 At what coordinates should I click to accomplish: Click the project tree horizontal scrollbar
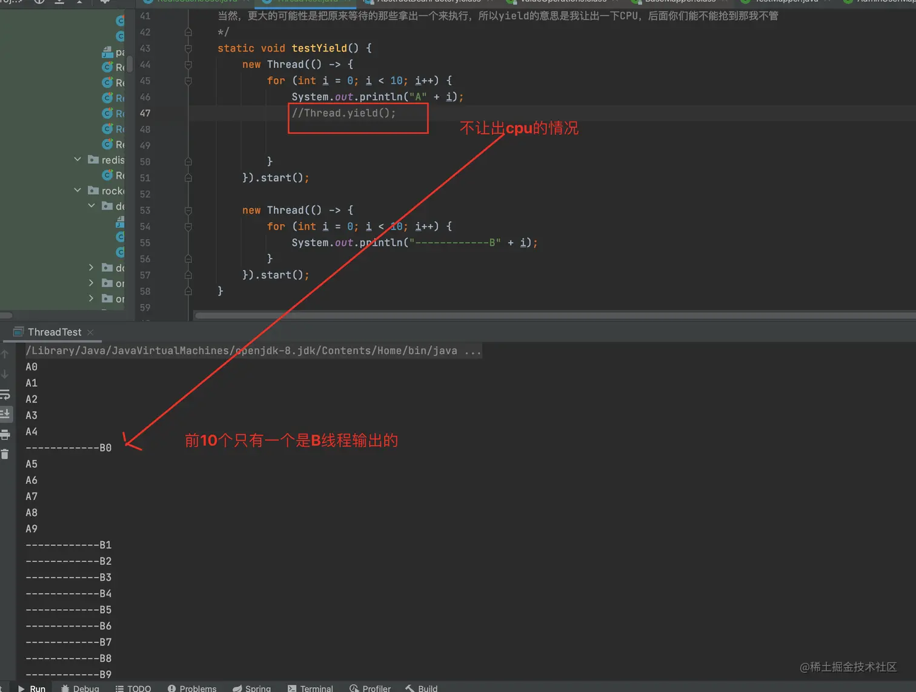click(x=6, y=315)
